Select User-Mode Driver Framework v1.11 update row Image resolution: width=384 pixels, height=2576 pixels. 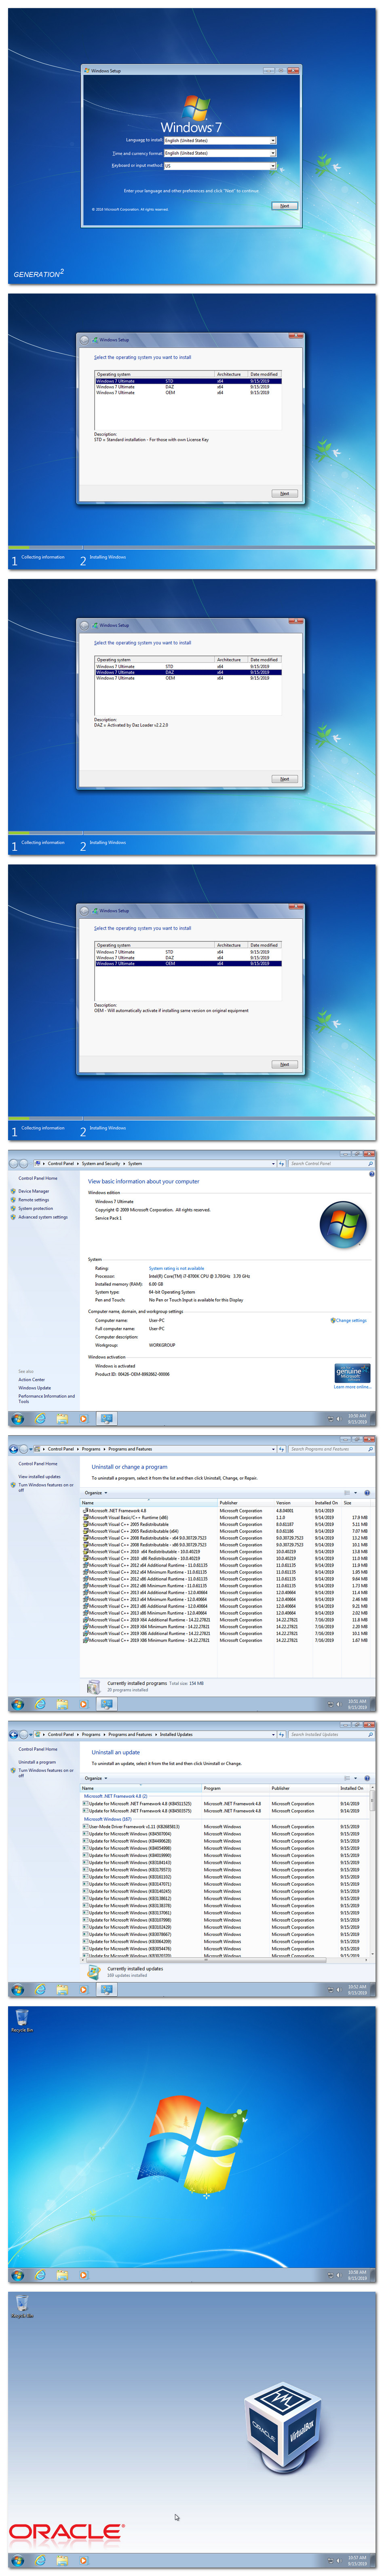pos(226,1827)
